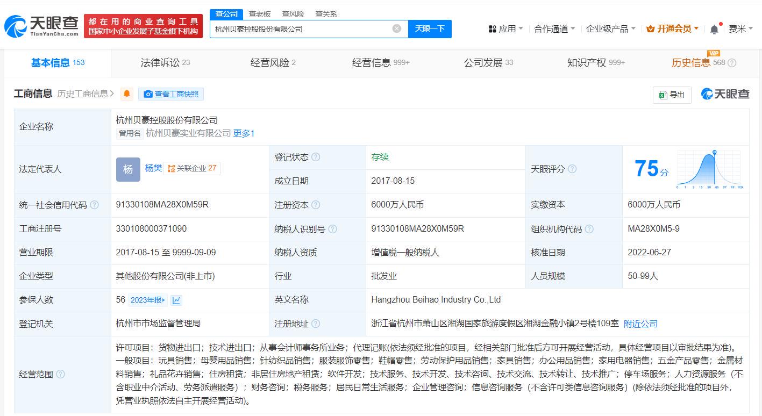Click English name Hangzhou Beihao Industry Co.,Ltd
Screen dimensions: 762x416
click(436, 300)
